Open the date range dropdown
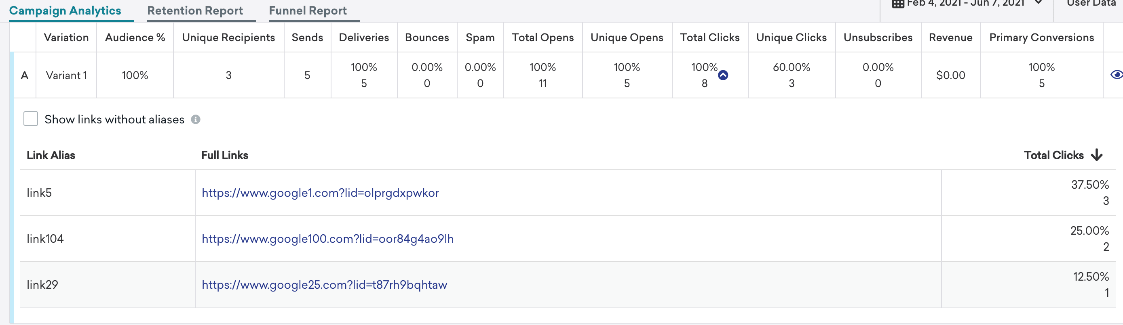This screenshot has height=325, width=1123. [1039, 3]
